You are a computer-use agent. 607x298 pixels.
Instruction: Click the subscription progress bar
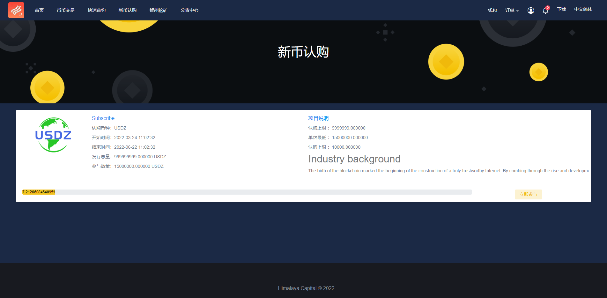coord(247,192)
